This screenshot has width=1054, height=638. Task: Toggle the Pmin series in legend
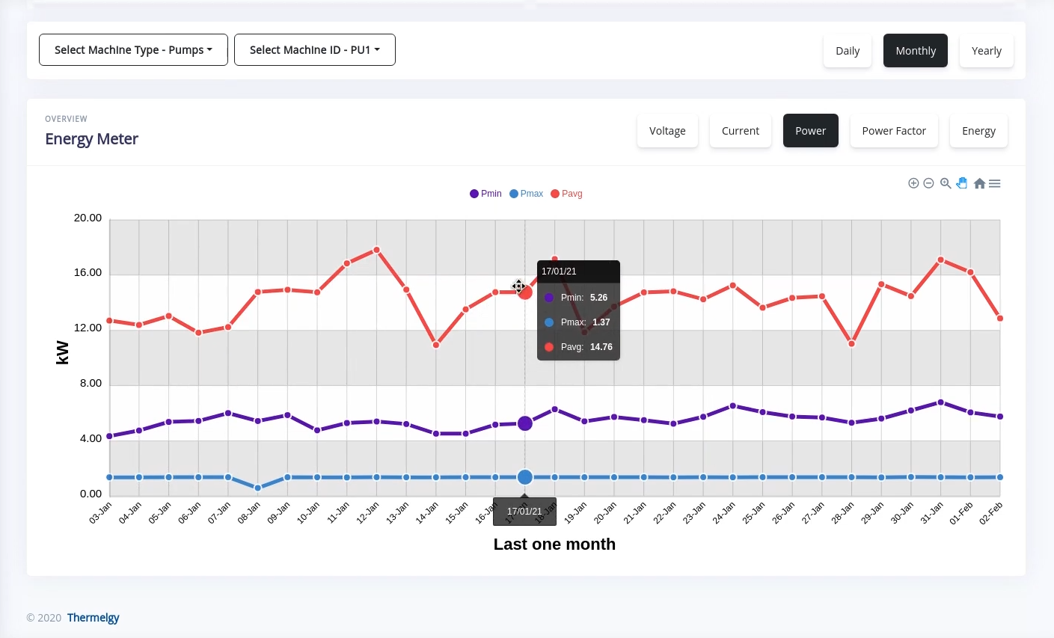pos(485,194)
